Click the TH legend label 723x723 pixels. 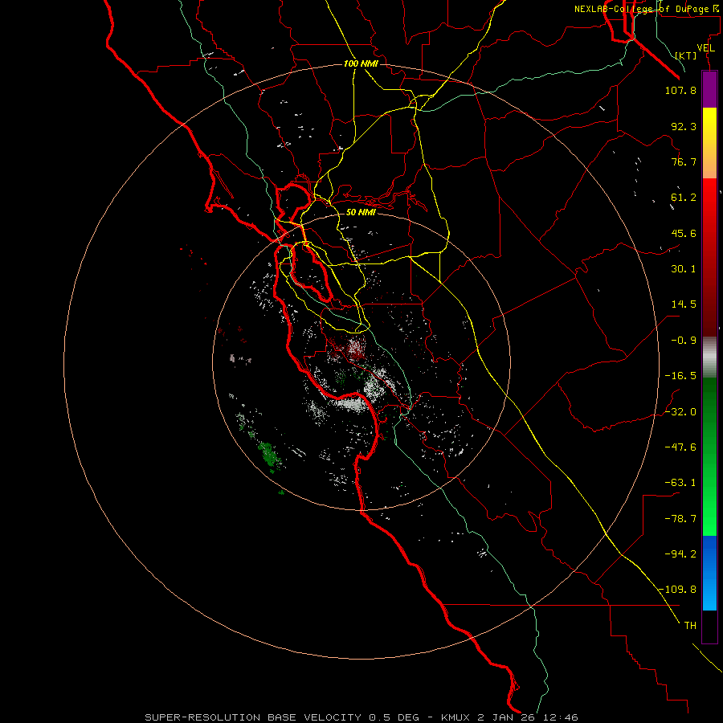coord(690,625)
